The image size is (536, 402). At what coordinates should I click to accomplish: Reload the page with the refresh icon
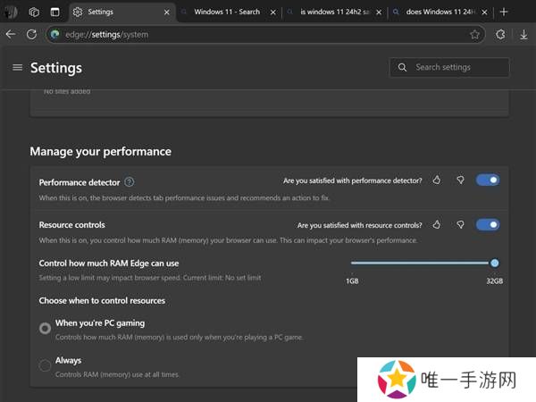click(x=31, y=34)
